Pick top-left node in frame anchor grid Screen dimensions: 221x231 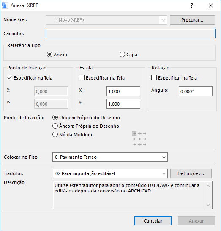point(134,134)
